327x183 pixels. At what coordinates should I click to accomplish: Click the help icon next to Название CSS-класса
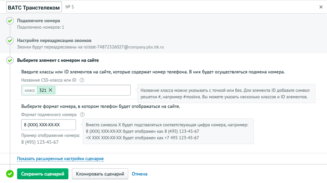click(82, 80)
